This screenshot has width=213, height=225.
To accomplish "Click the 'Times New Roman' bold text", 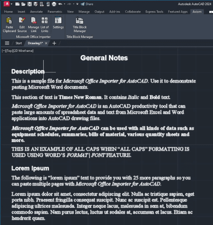I will [80, 97].
